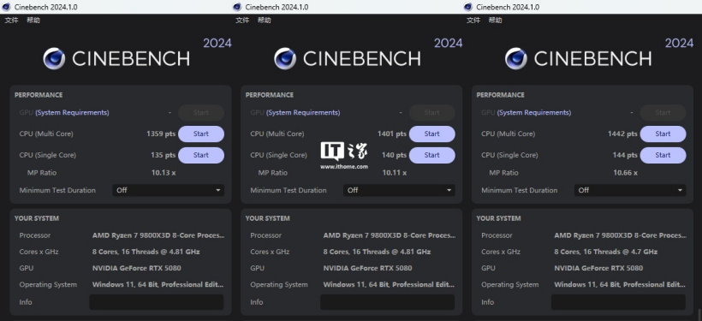702x321 pixels.
Task: Start CPU Multi Core test scoring 1359 pts
Action: tap(201, 134)
